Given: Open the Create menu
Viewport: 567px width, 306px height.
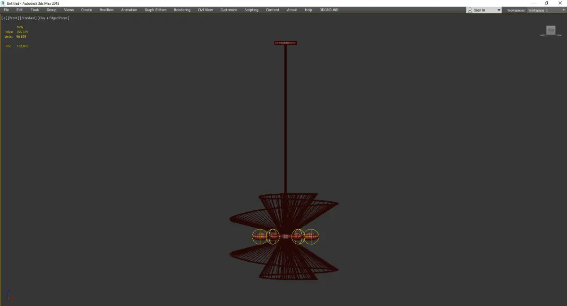Looking at the screenshot, I should pyautogui.click(x=86, y=10).
